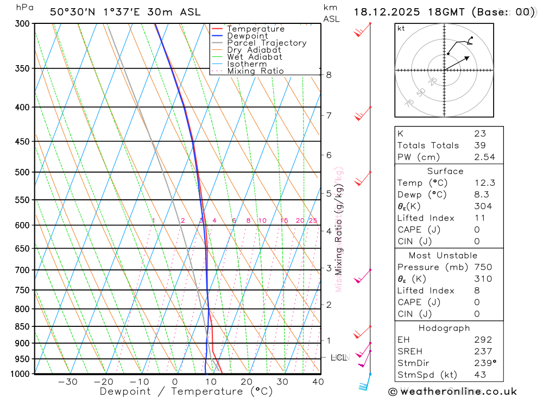Click the red wind barb at 300 hPa

(362, 30)
